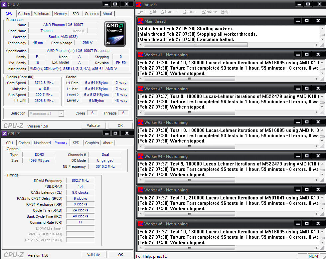Minimize the Worker #2 child window
The height and width of the screenshot is (259, 326).
pos(298,89)
